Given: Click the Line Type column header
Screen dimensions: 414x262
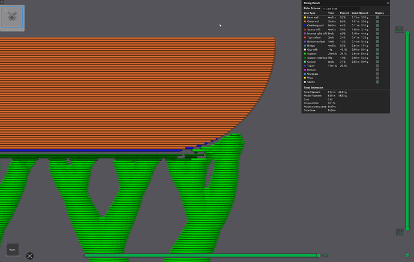Looking at the screenshot, I should (x=310, y=13).
